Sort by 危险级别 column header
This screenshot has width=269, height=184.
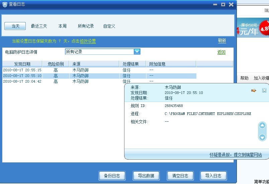(56, 64)
